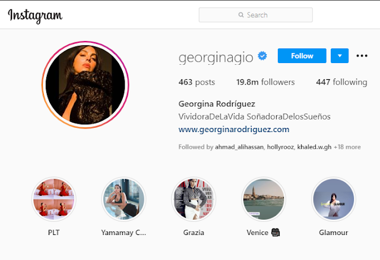Open the PLT story highlight
380x260 pixels.
pyautogui.click(x=54, y=199)
